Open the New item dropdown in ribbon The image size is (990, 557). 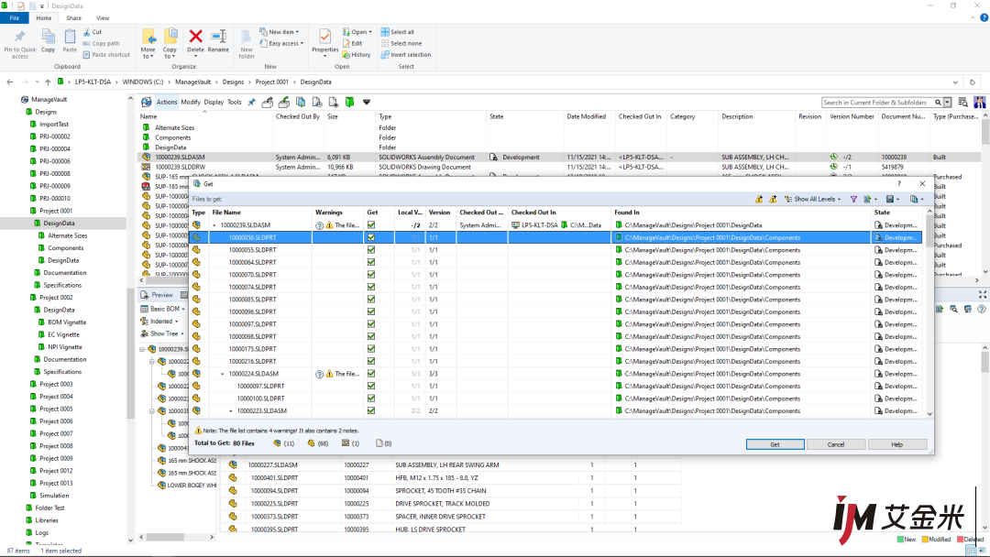point(279,32)
